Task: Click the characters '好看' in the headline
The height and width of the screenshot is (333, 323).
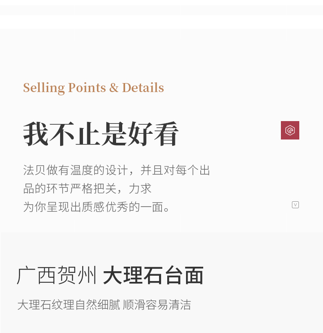Action: (153, 134)
